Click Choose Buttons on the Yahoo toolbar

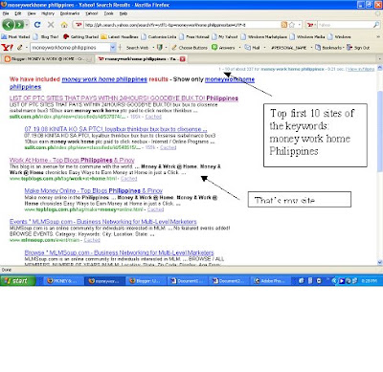click(x=190, y=48)
